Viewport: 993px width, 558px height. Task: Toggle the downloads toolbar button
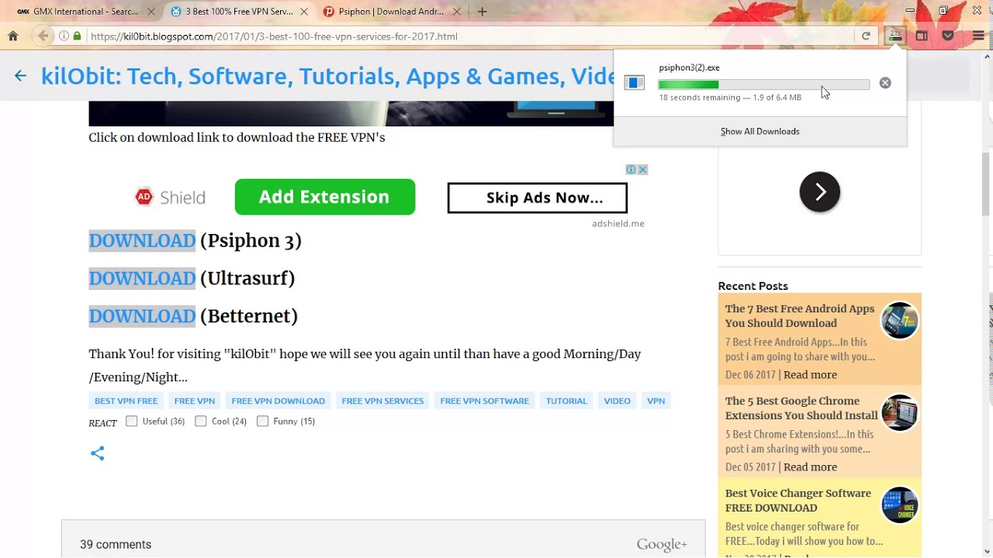pyautogui.click(x=895, y=36)
